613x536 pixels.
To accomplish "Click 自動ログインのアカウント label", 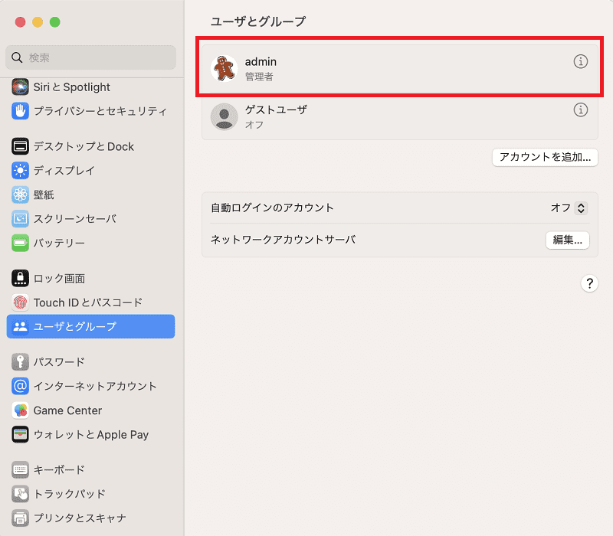I will [272, 208].
